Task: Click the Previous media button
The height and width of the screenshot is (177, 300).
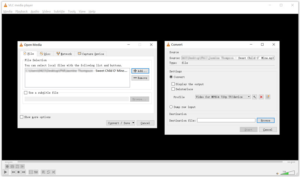Action: [x=13, y=172]
